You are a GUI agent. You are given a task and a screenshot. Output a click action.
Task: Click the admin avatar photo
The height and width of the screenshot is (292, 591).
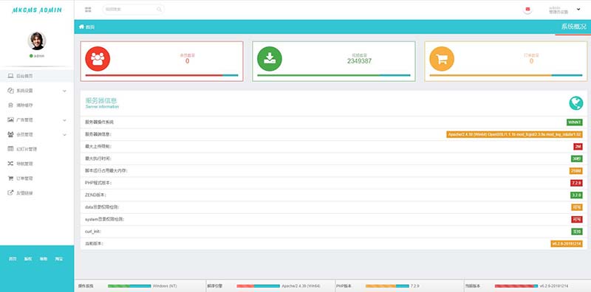click(x=37, y=41)
